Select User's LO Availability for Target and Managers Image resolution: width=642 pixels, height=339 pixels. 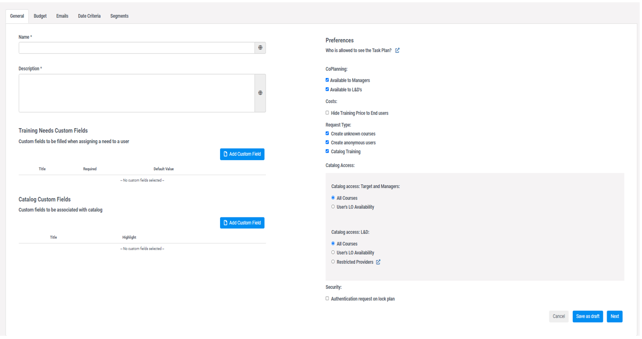point(333,207)
